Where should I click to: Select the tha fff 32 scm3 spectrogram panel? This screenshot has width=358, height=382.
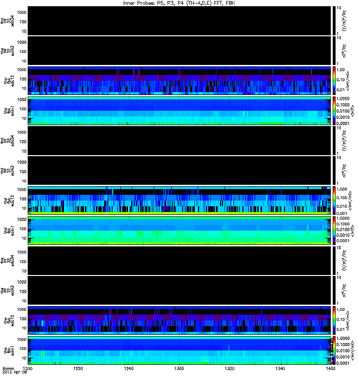click(180, 51)
